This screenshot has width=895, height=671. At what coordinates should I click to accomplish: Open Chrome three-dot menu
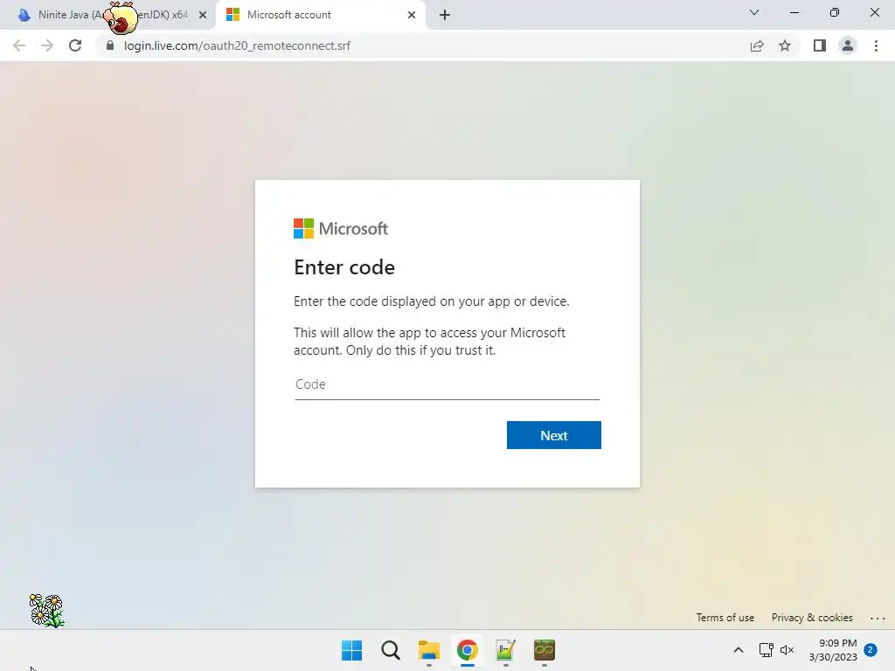coord(876,45)
